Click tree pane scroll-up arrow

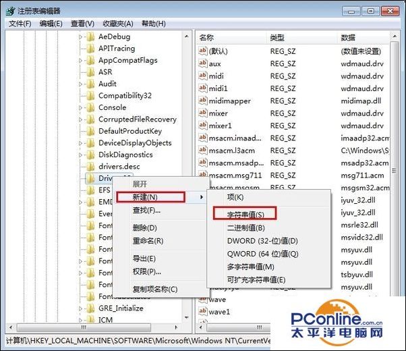click(x=186, y=36)
